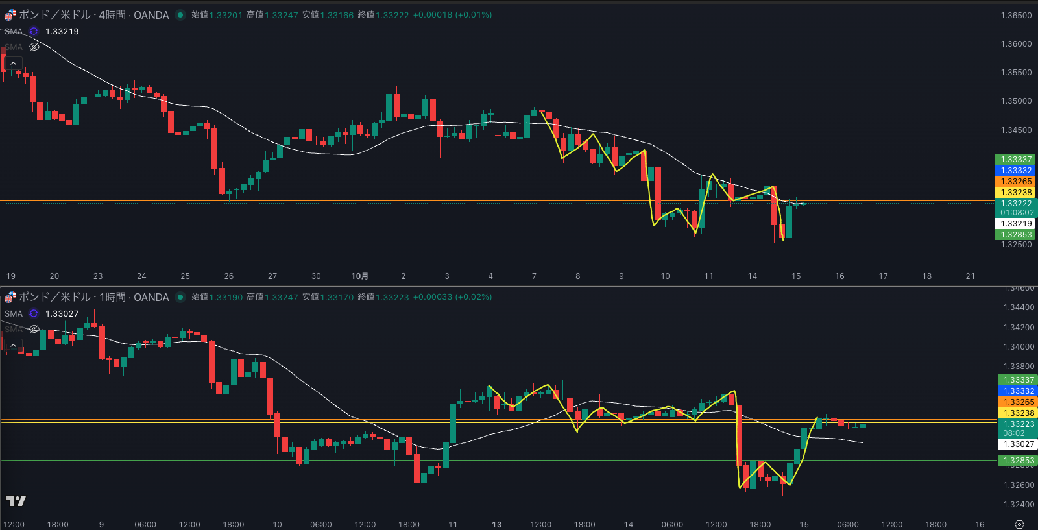Show the hidden SMA on the 1-hour chart

click(34, 329)
